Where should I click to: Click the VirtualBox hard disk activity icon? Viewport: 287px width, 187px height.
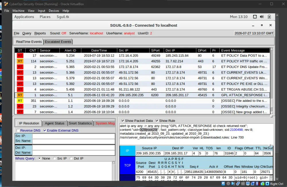coord(223,184)
